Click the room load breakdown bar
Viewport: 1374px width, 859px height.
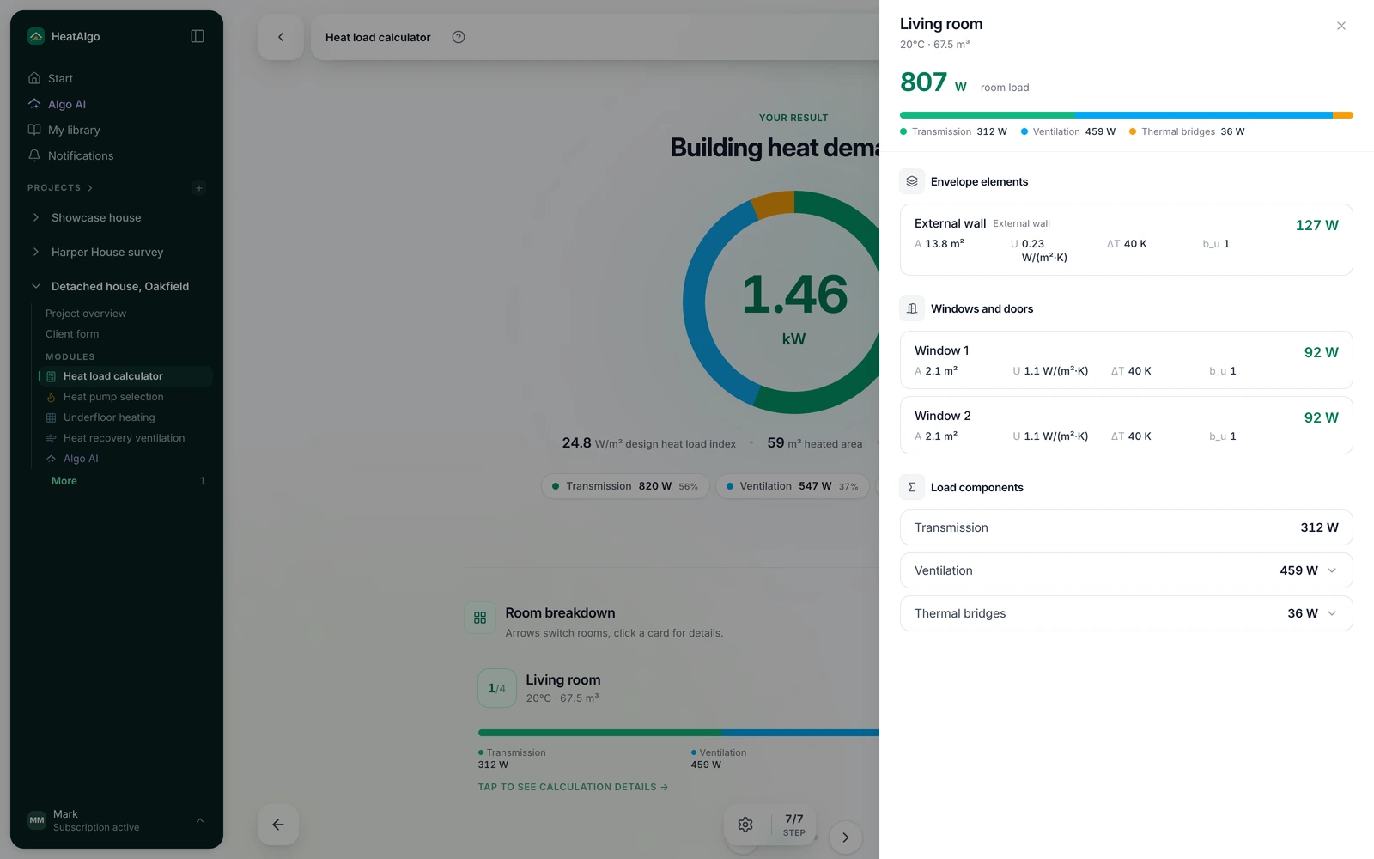point(1127,115)
